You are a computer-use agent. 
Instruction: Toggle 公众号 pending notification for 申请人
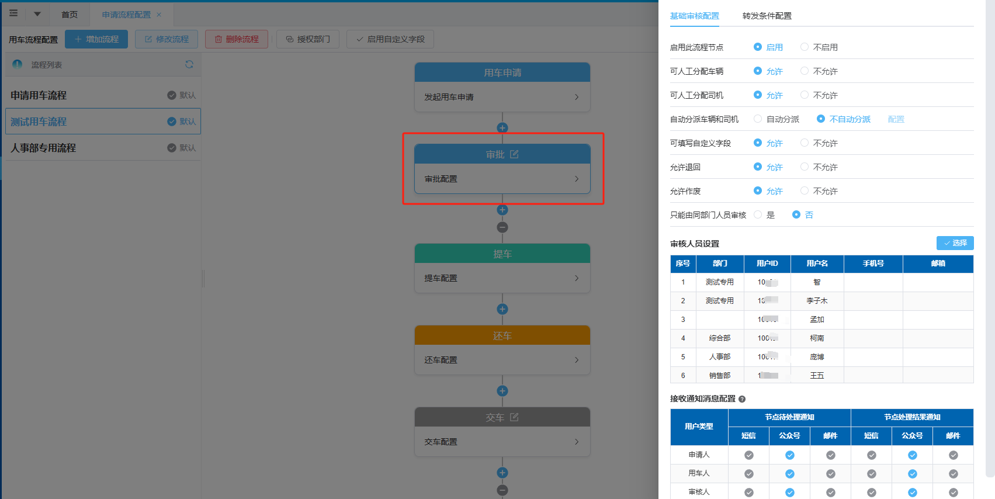[x=790, y=455]
